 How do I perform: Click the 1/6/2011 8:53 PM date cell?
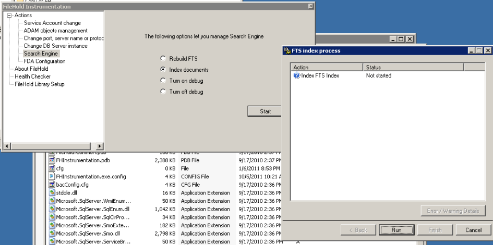(x=259, y=168)
